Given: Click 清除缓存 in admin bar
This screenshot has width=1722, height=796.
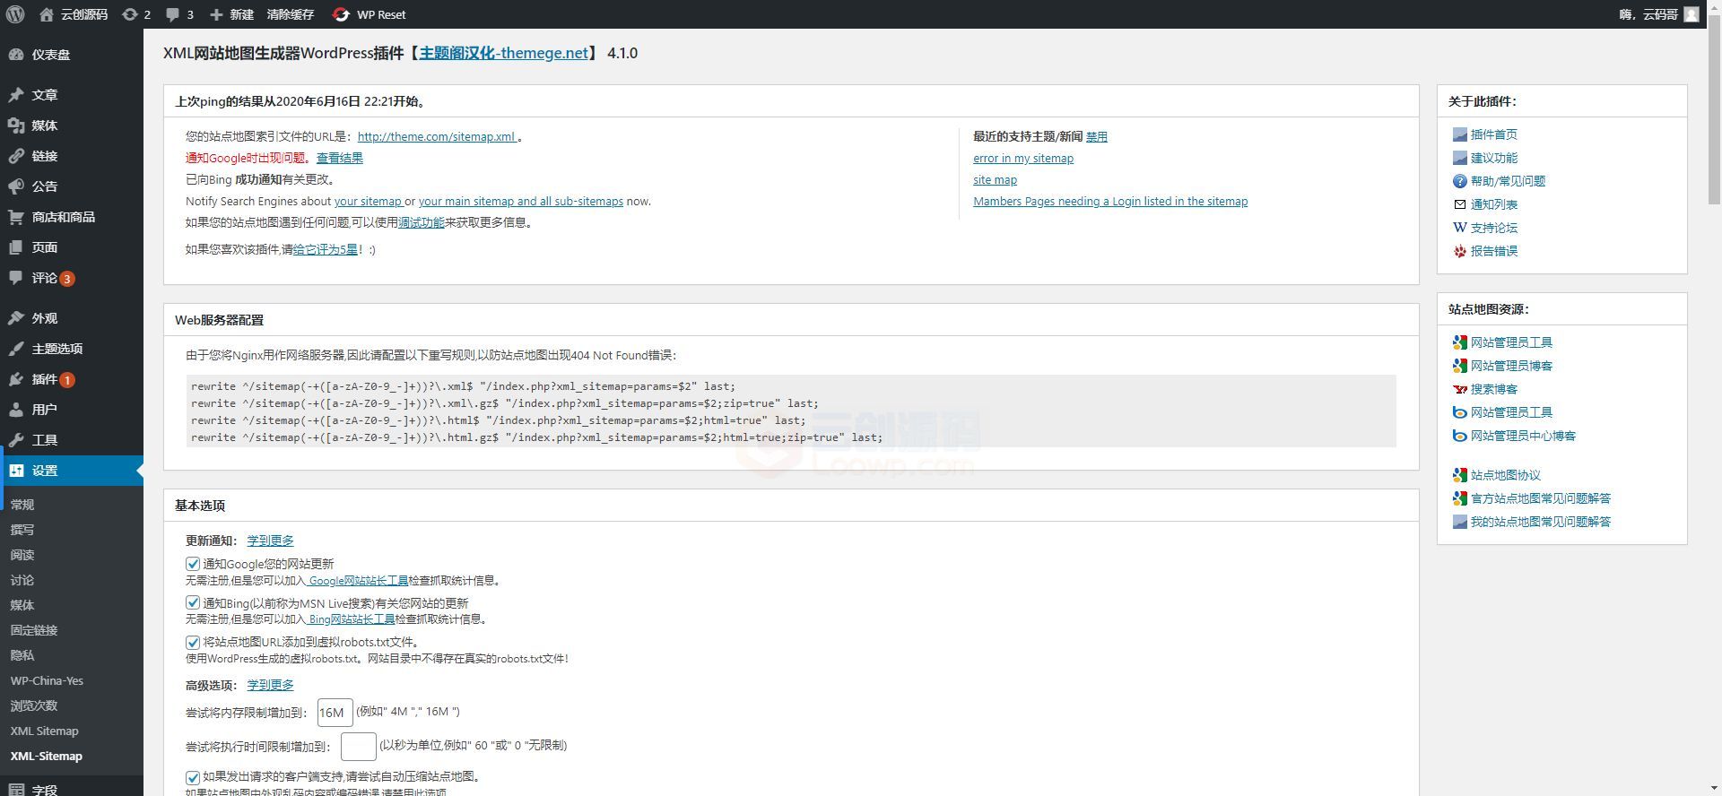Looking at the screenshot, I should [x=291, y=14].
